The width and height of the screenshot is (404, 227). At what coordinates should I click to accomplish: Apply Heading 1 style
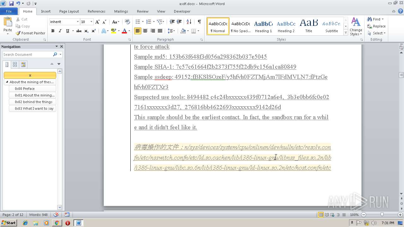click(264, 26)
